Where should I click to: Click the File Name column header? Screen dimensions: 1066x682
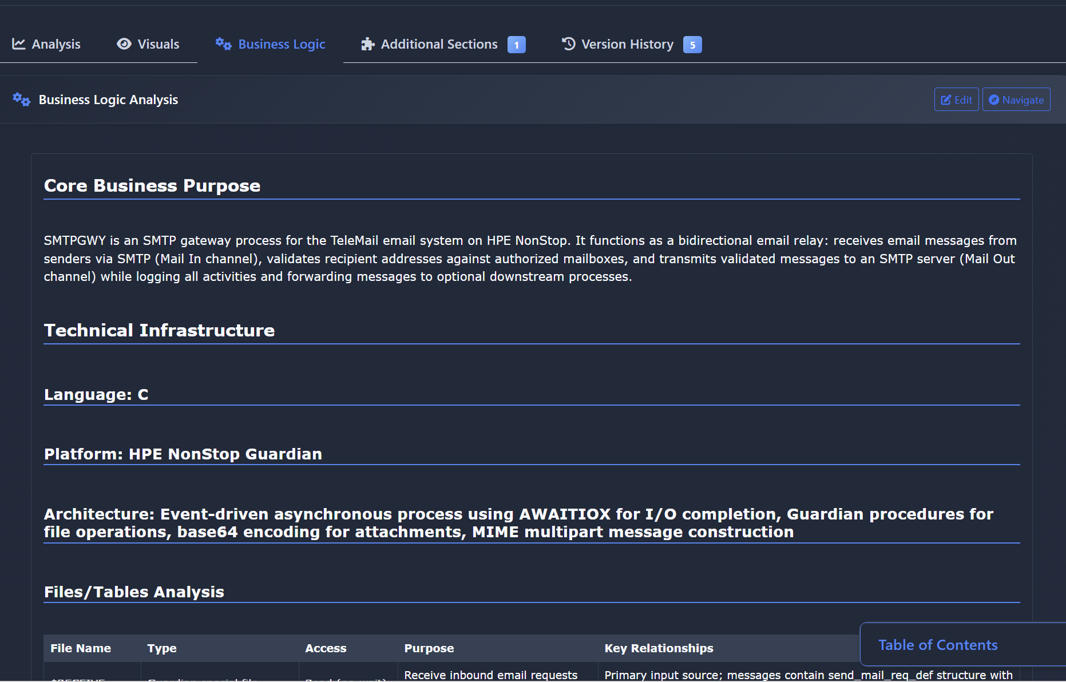81,648
